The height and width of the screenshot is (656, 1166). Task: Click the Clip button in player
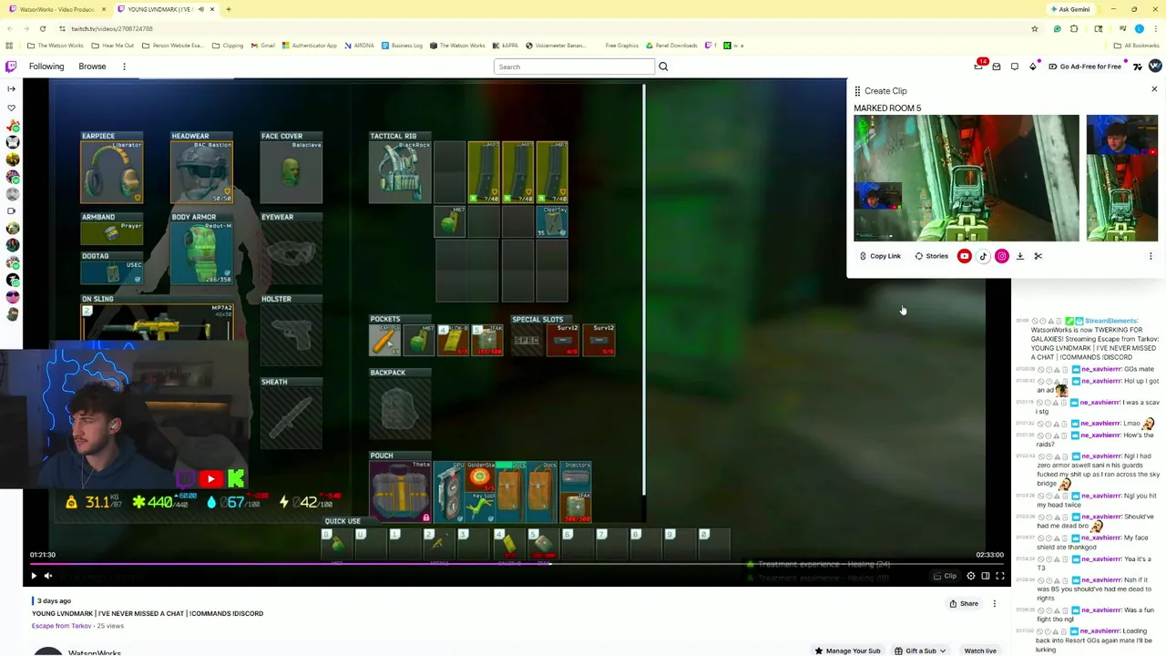(x=945, y=576)
